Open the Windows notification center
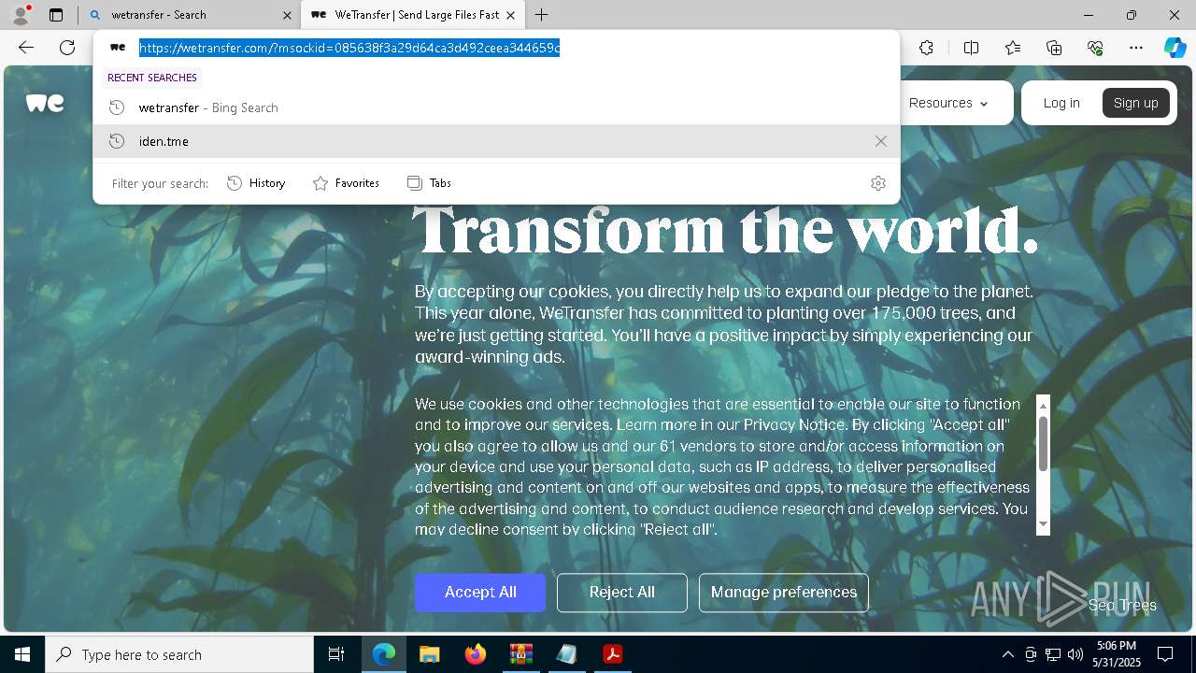Viewport: 1196px width, 673px height. (1165, 654)
